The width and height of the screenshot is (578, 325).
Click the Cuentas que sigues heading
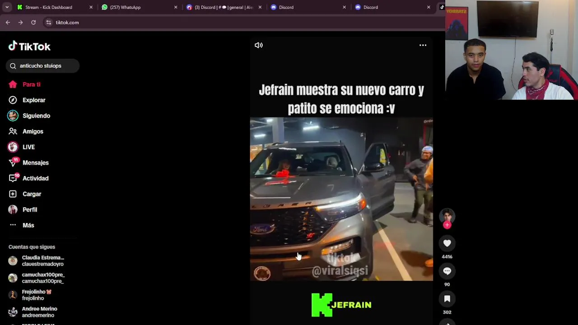coord(32,247)
